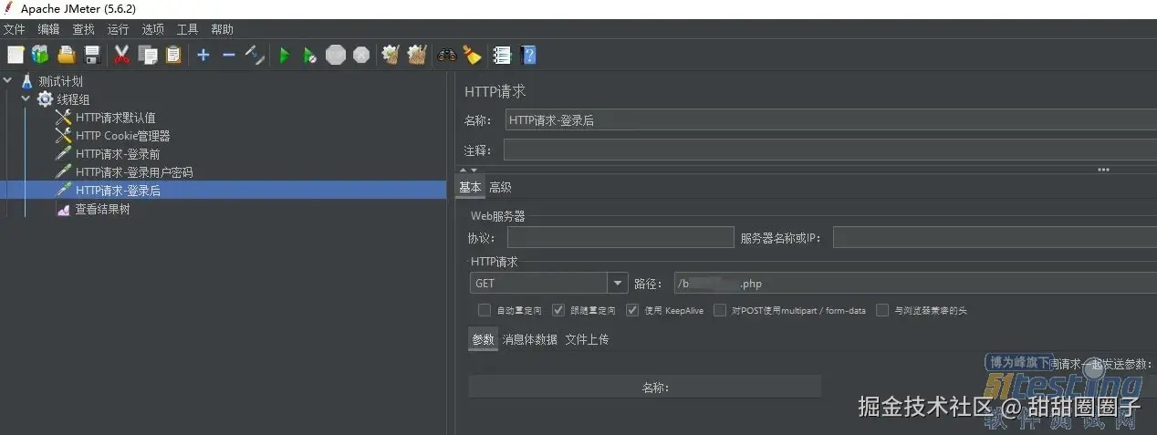Open the 查找 menu
The image size is (1157, 435).
click(x=83, y=29)
